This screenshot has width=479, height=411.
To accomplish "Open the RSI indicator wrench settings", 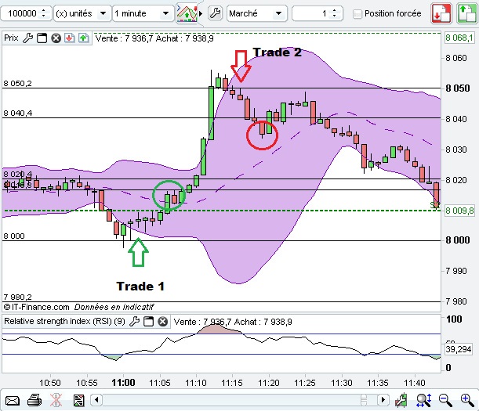I will [x=134, y=321].
